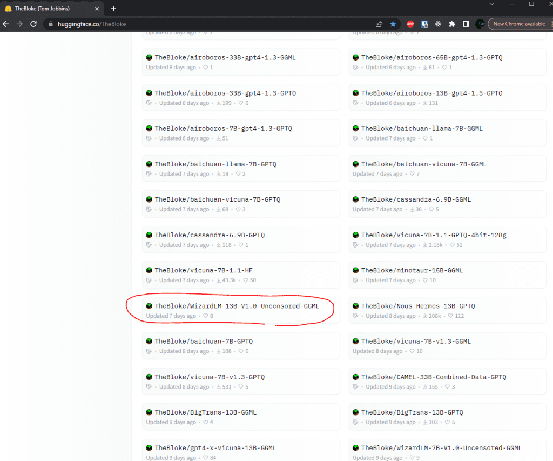Screen dimensions: 553x461
Task: Click the blue bookmark star icon
Action: 393,24
